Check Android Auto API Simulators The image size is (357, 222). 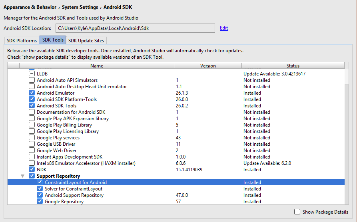coord(32,80)
